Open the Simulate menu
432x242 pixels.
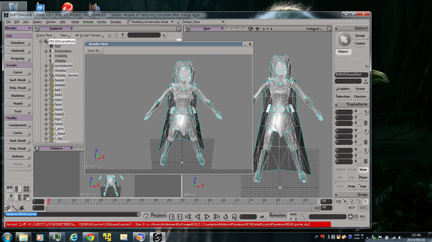tap(116, 22)
